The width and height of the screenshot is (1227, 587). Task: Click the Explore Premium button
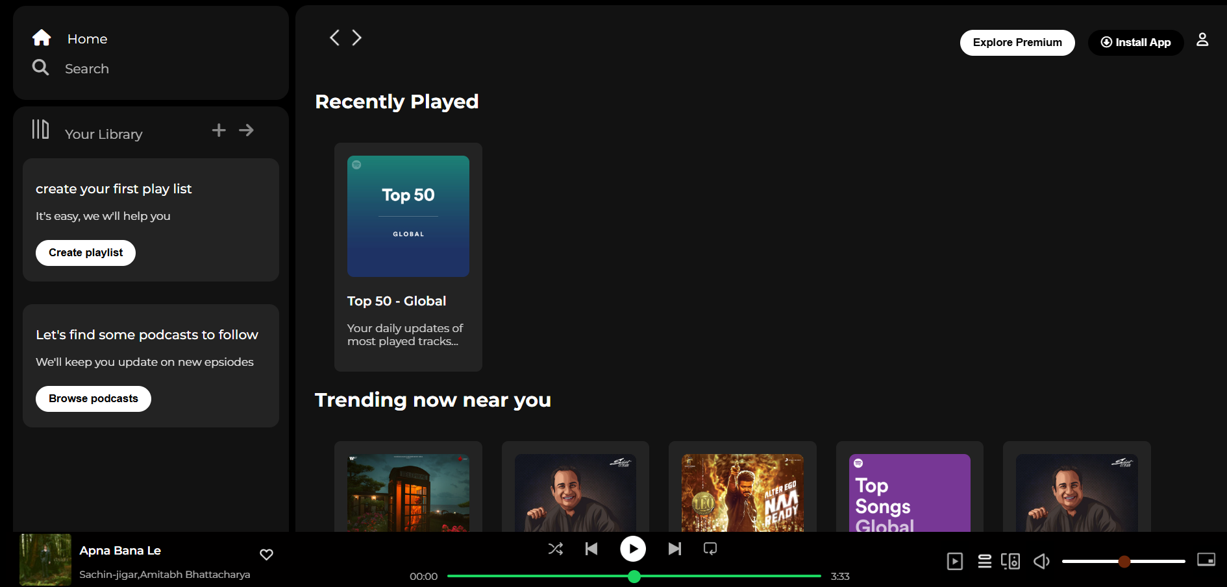[1017, 43]
